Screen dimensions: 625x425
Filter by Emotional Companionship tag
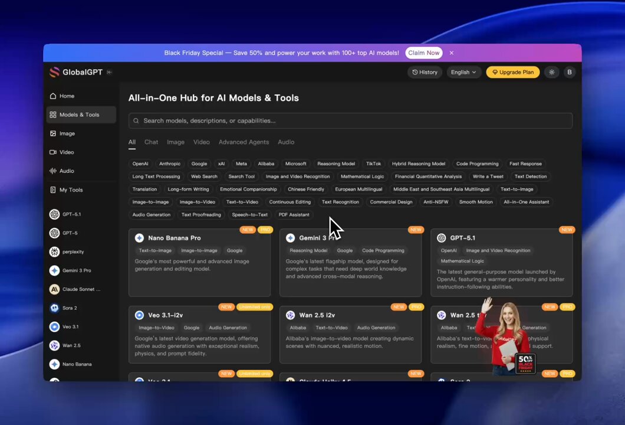(x=248, y=189)
